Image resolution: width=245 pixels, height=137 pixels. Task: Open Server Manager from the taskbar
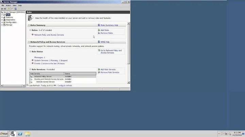point(13,134)
